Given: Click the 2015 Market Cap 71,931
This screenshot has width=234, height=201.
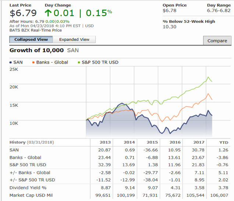Looking at the screenshot, I should 150,195.
